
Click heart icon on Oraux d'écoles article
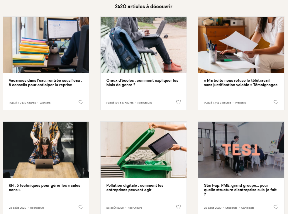pos(179,102)
